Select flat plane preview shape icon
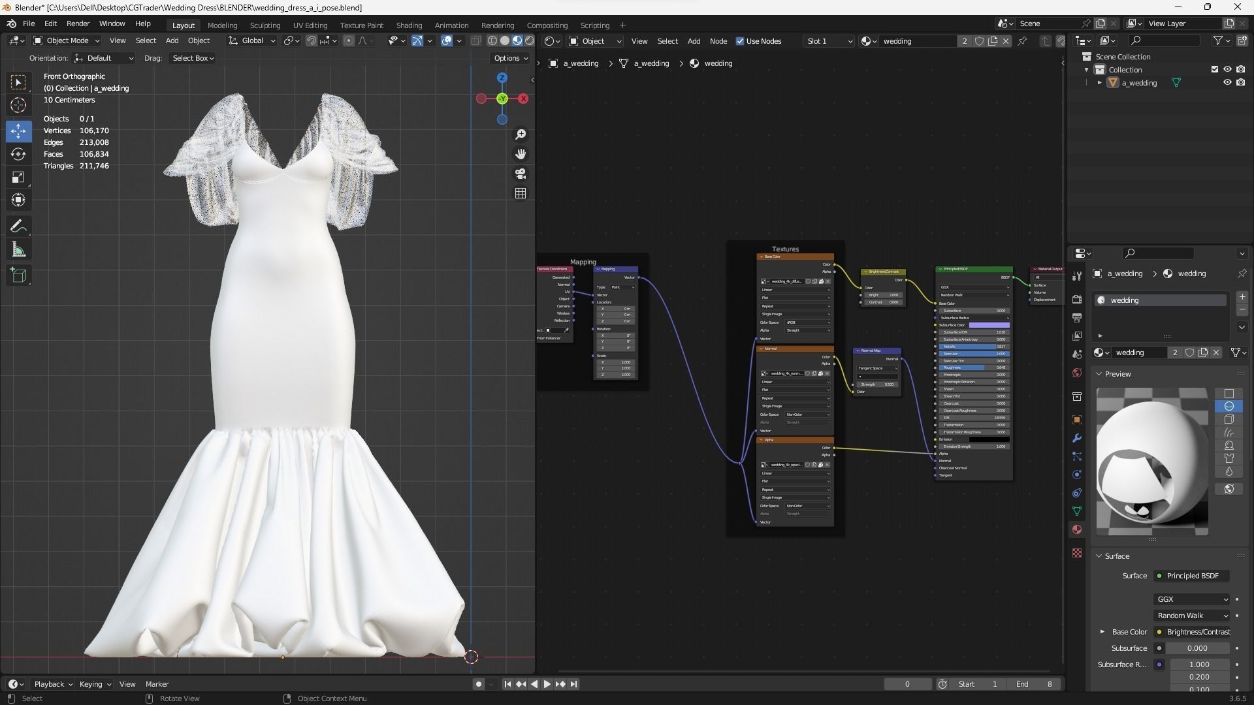The image size is (1254, 705). click(1229, 394)
